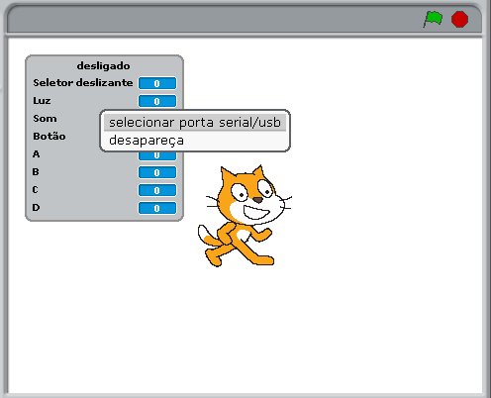The image size is (491, 398).
Task: Stop all scripts with the red stop sign
Action: coord(459,19)
